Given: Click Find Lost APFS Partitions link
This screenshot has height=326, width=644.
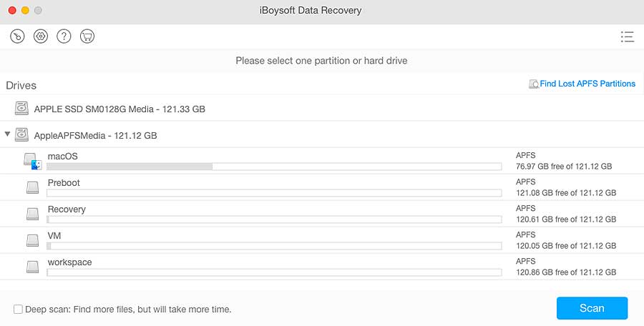Looking at the screenshot, I should click(x=587, y=84).
